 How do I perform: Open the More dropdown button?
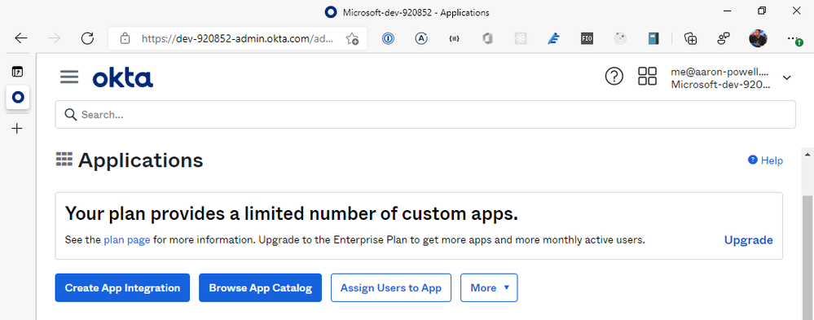489,288
